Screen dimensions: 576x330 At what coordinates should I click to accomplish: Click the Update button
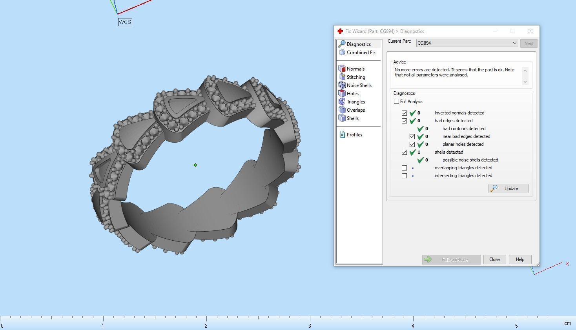508,189
